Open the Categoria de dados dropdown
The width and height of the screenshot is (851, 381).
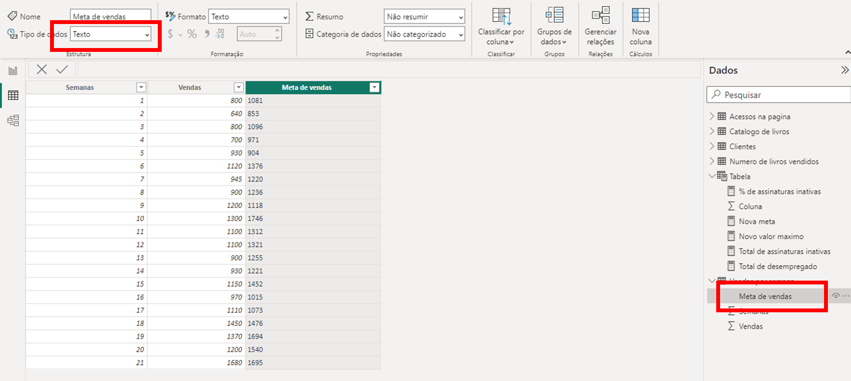coord(425,34)
